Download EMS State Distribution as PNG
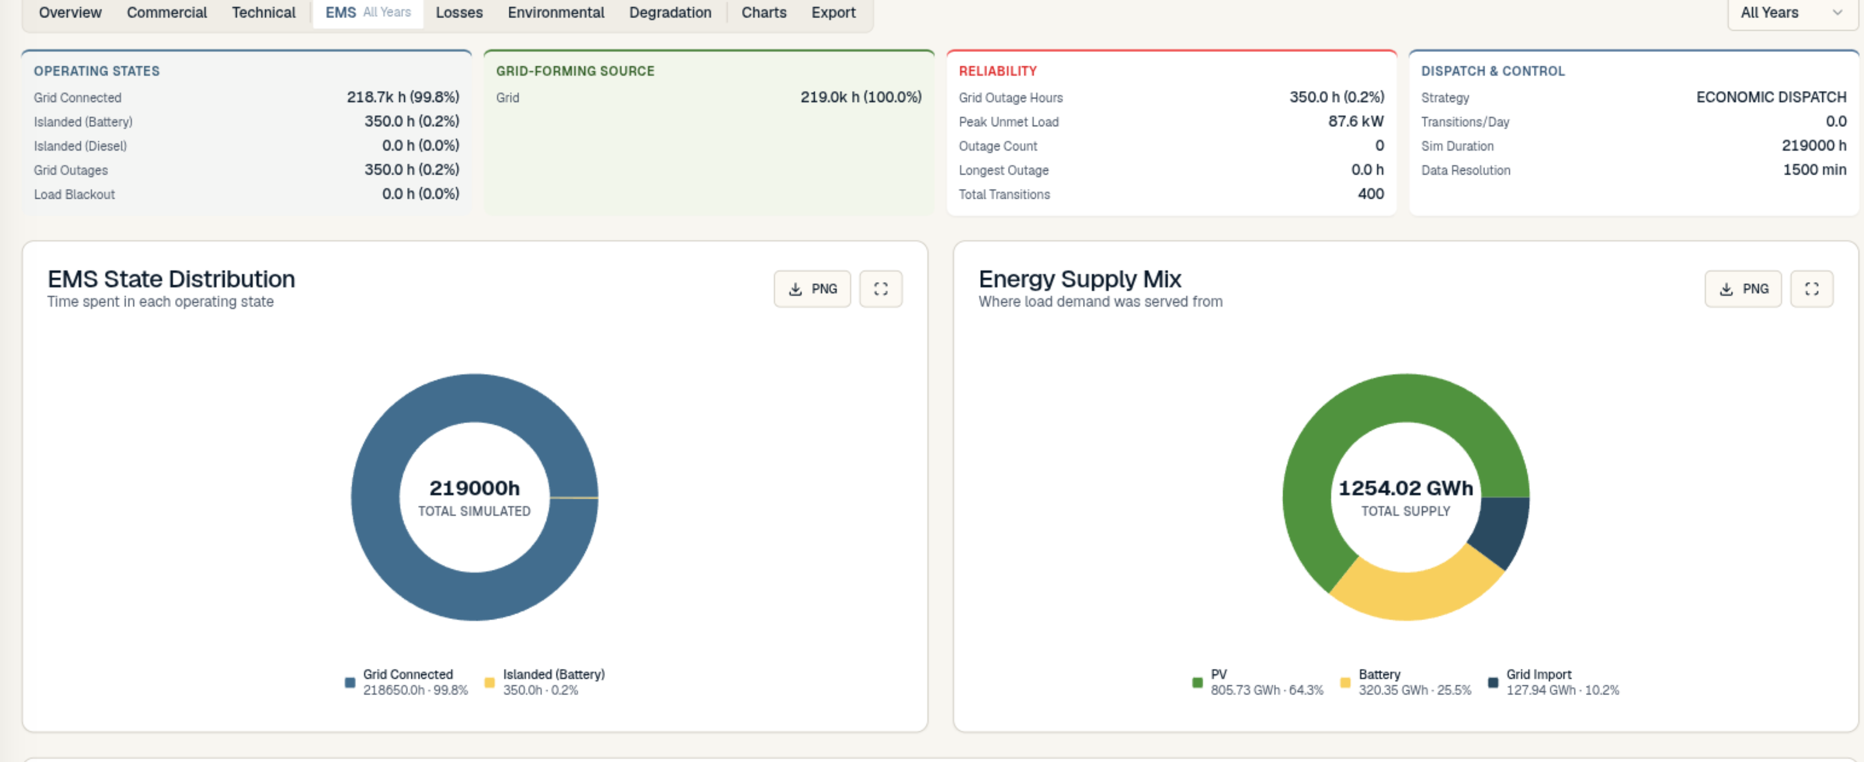 pos(812,289)
